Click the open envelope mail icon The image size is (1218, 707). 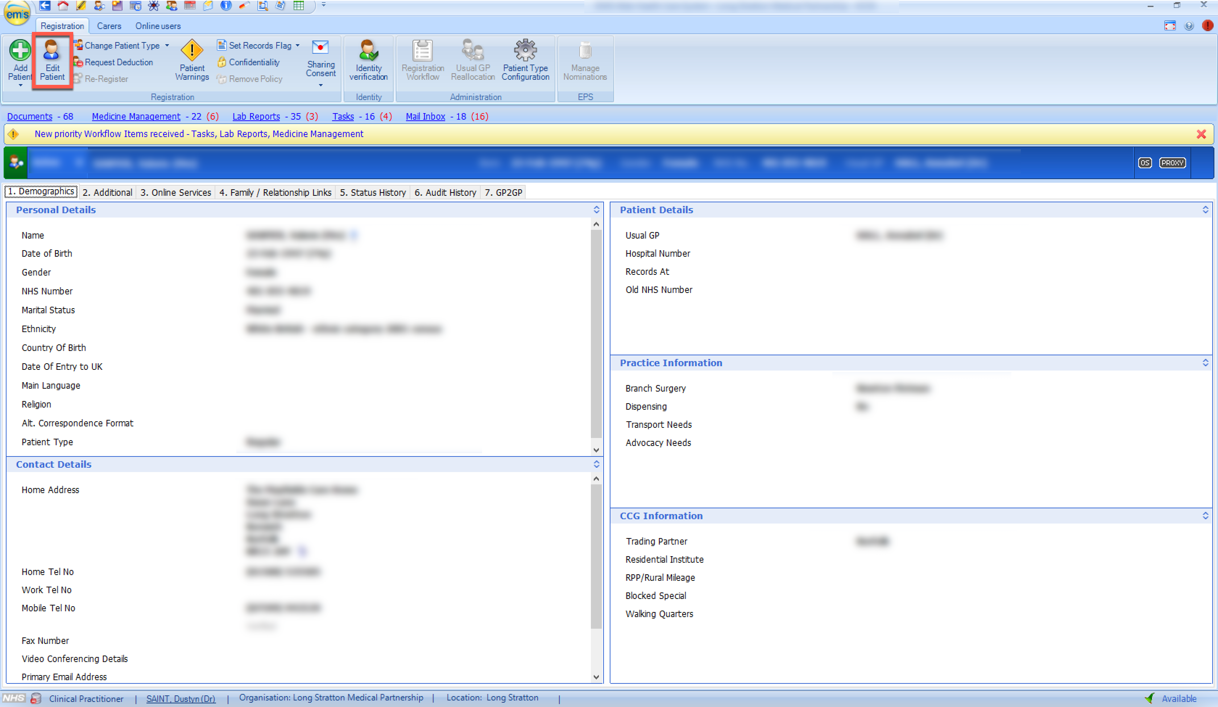pyautogui.click(x=208, y=6)
